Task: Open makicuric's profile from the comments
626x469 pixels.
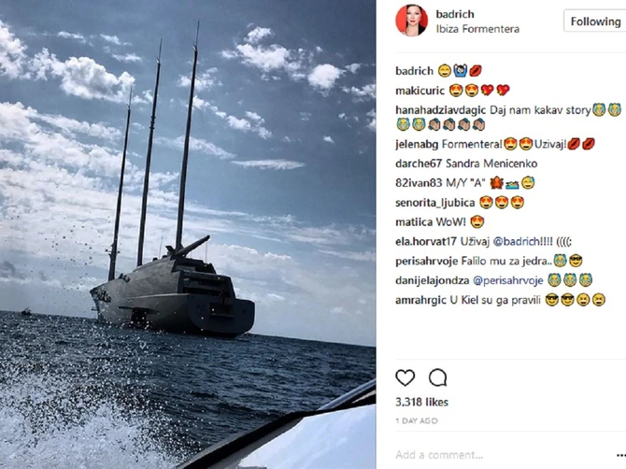Action: (420, 91)
